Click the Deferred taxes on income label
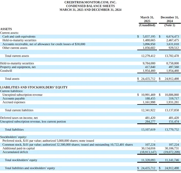 [19, 118]
